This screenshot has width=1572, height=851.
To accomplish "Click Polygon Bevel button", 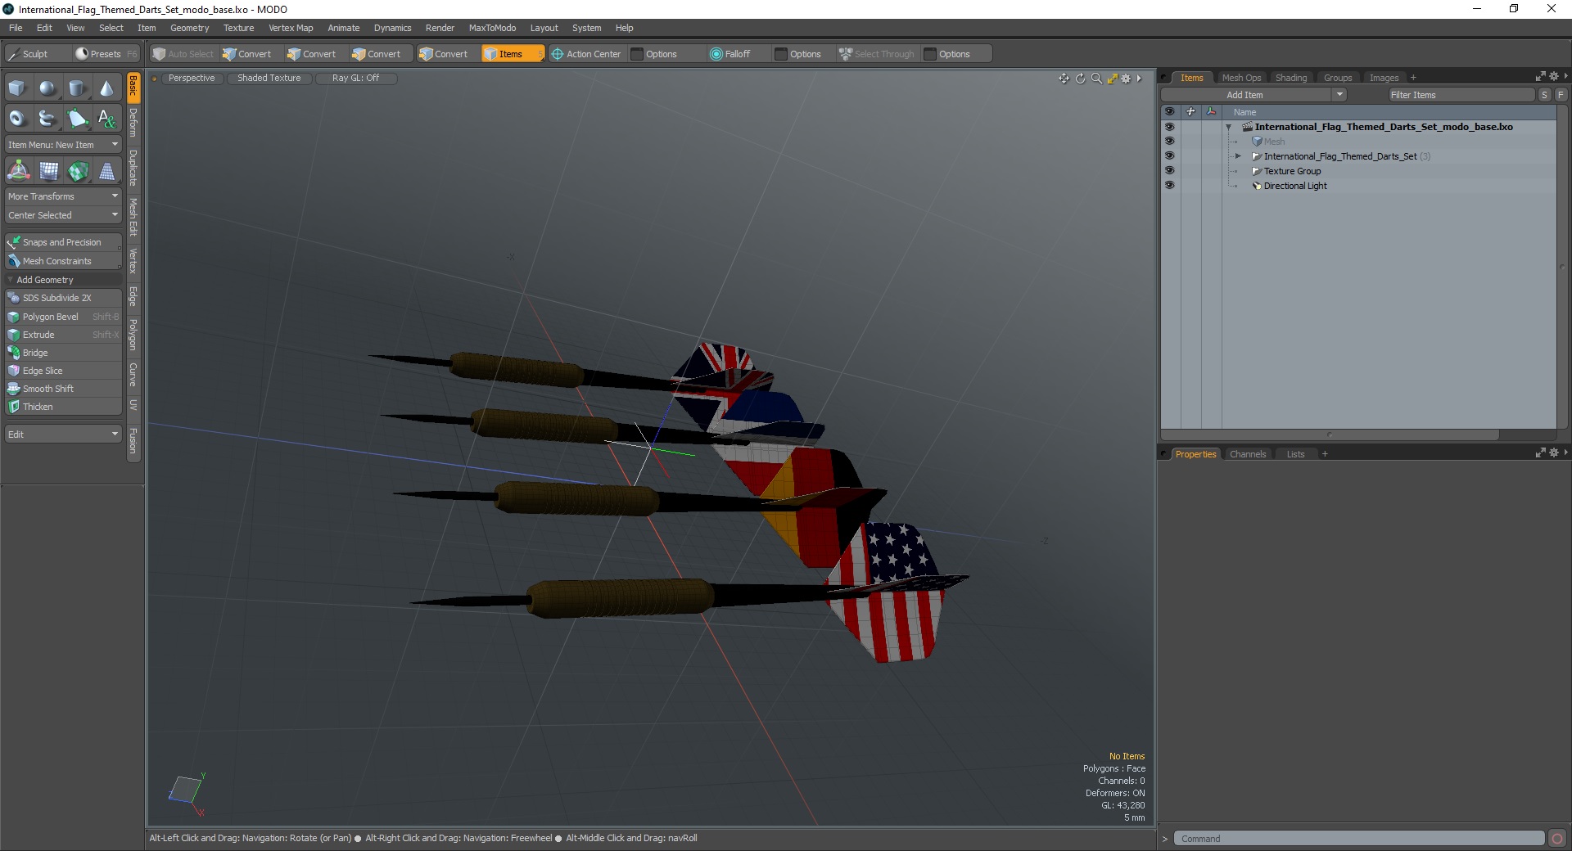I will point(63,317).
